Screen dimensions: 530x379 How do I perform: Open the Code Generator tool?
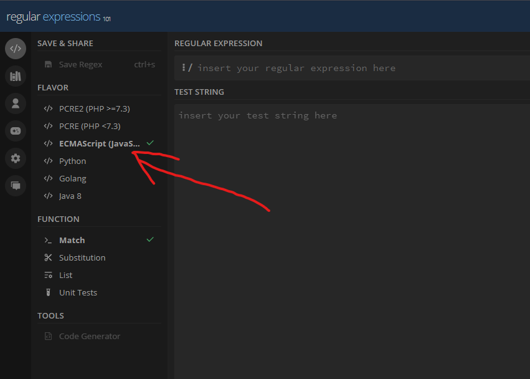99,337
